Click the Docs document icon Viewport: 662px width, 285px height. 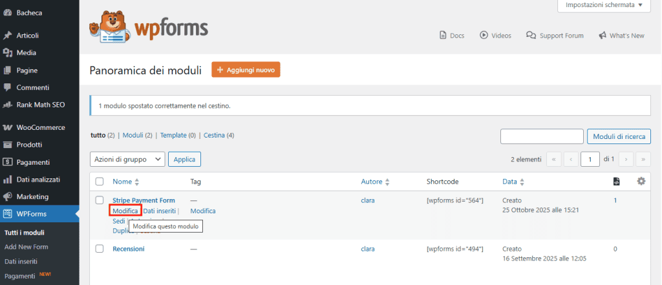(x=443, y=36)
